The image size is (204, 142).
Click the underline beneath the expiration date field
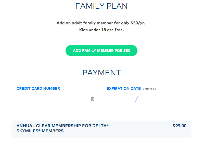click(146, 106)
